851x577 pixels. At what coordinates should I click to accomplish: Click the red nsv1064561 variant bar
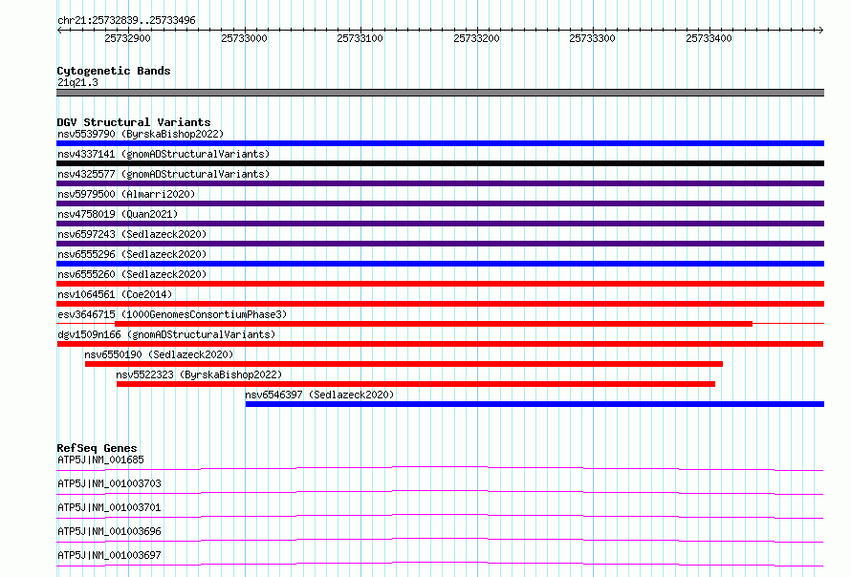[x=440, y=304]
